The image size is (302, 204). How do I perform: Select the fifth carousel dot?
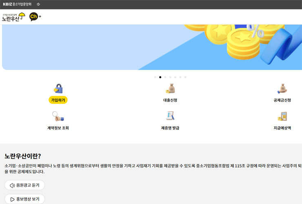175,77
